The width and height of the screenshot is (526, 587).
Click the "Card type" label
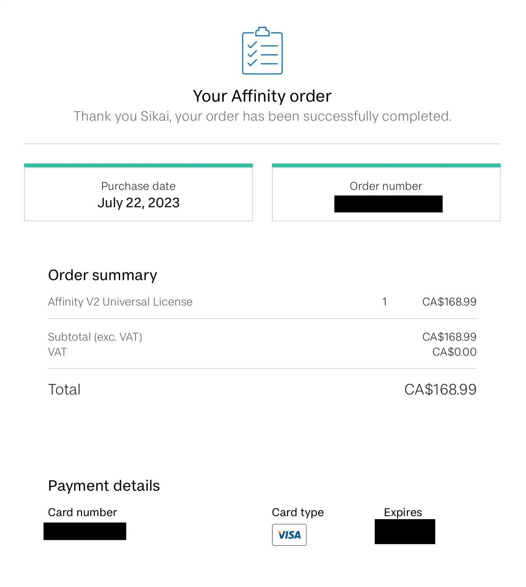(x=298, y=513)
